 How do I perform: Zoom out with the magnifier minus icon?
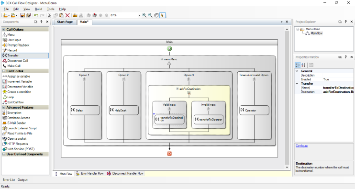pyautogui.click(x=150, y=15)
